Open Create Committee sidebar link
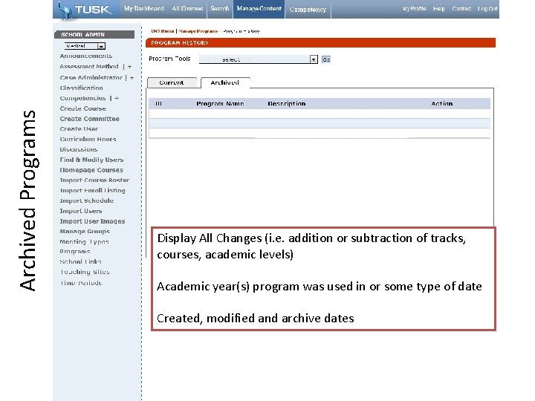Image resolution: width=535 pixels, height=401 pixels. point(89,119)
